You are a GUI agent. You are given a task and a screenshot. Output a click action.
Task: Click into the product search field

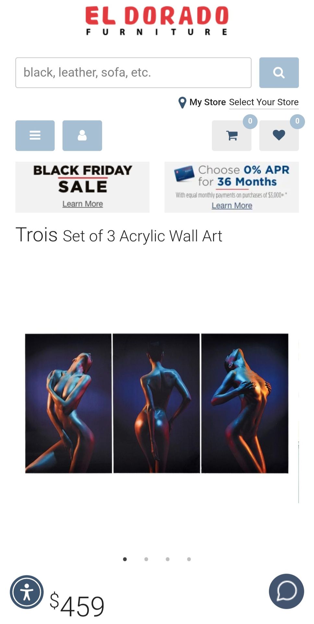point(133,72)
